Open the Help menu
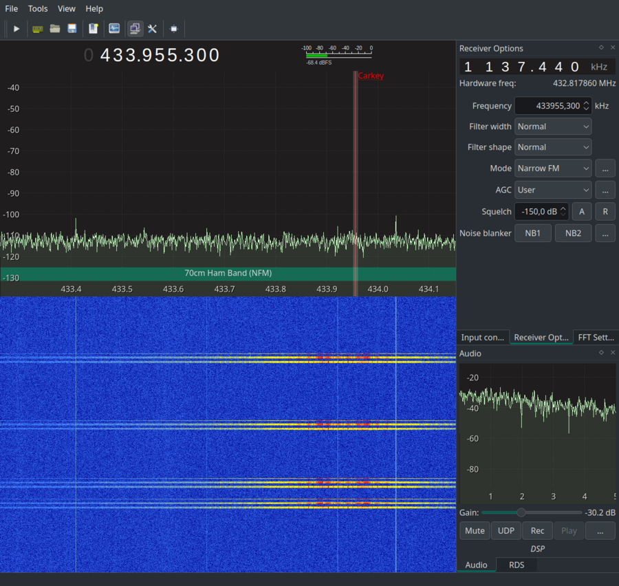 click(x=94, y=9)
